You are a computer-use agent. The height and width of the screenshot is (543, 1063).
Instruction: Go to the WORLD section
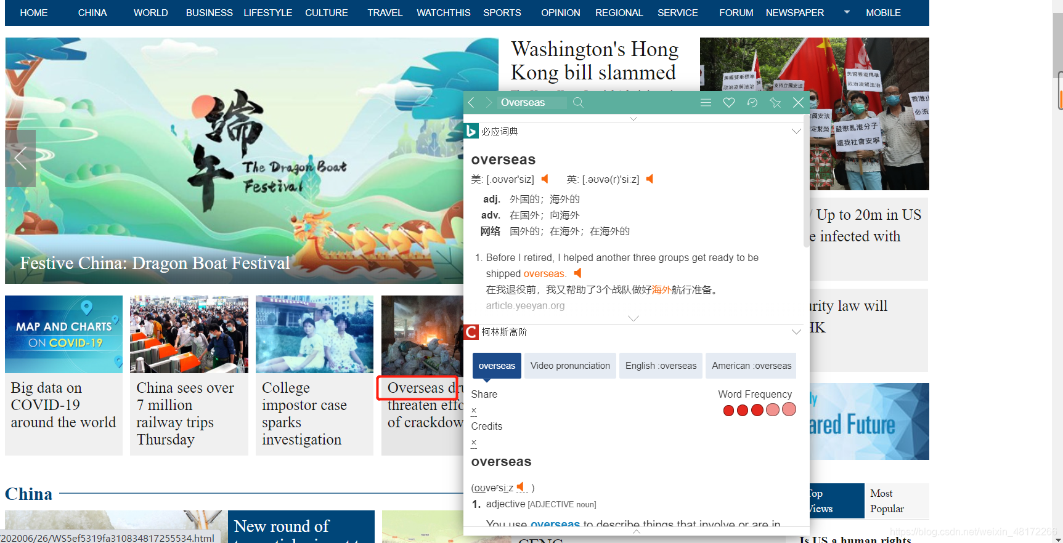click(x=151, y=12)
